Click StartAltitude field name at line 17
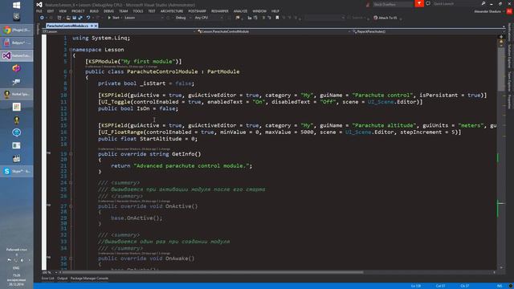The image size is (514, 289). tap(161, 139)
